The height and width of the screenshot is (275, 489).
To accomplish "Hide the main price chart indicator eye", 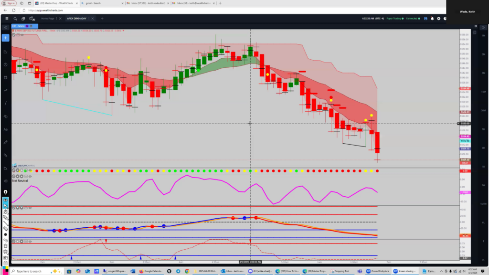I will click(22, 34).
